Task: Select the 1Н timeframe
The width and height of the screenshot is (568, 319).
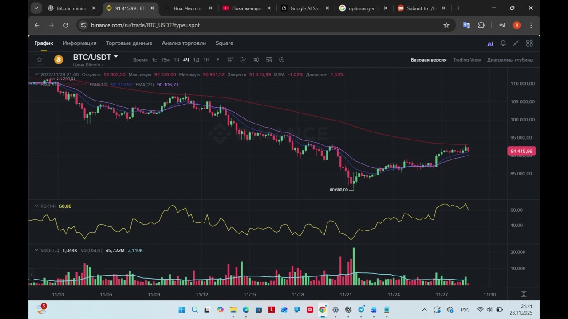Action: pos(206,60)
